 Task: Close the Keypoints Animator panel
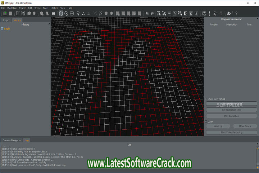pyautogui.click(x=257, y=18)
